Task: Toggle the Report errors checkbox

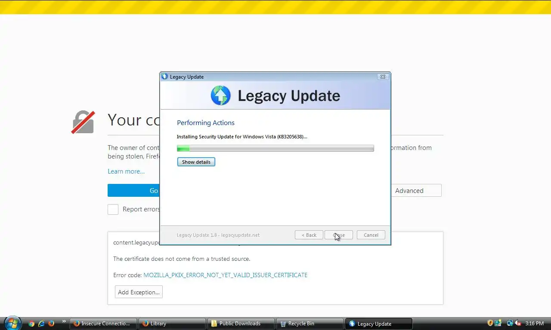Action: (x=113, y=209)
